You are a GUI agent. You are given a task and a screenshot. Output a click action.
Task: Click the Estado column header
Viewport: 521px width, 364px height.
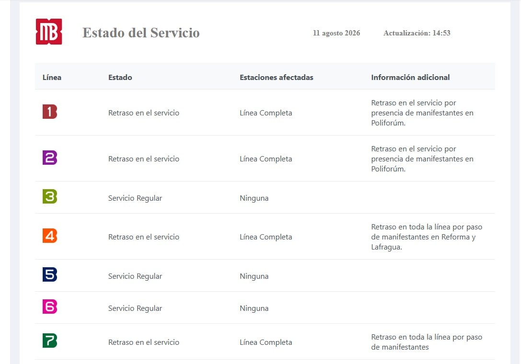[x=120, y=78]
